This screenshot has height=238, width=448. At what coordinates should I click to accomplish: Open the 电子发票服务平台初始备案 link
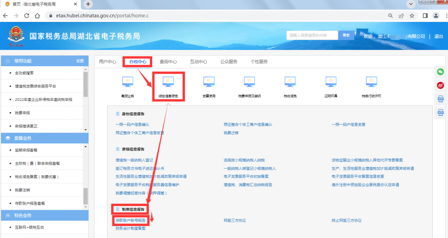pos(246,176)
